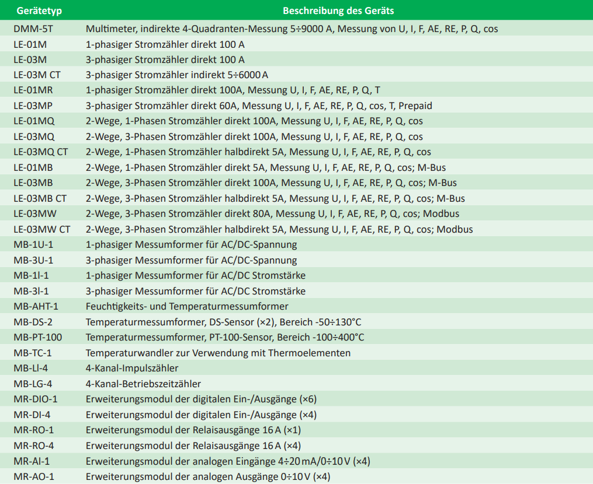
Task: Select the LE-03MP device cell
Action: click(x=33, y=106)
